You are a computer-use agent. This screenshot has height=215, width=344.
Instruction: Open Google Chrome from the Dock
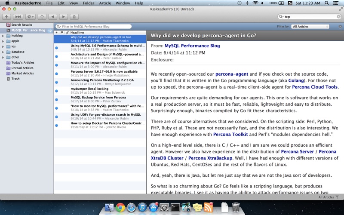click(x=120, y=207)
